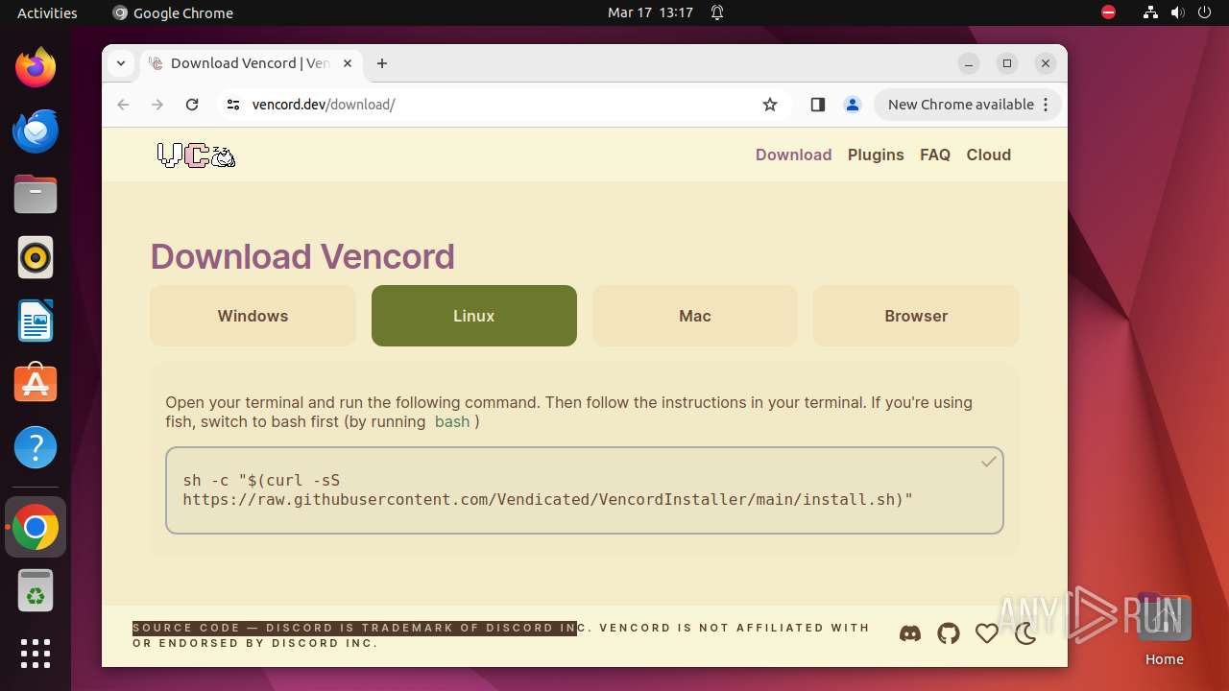The height and width of the screenshot is (691, 1229).
Task: Open the GitHub icon in footer
Action: (949, 633)
